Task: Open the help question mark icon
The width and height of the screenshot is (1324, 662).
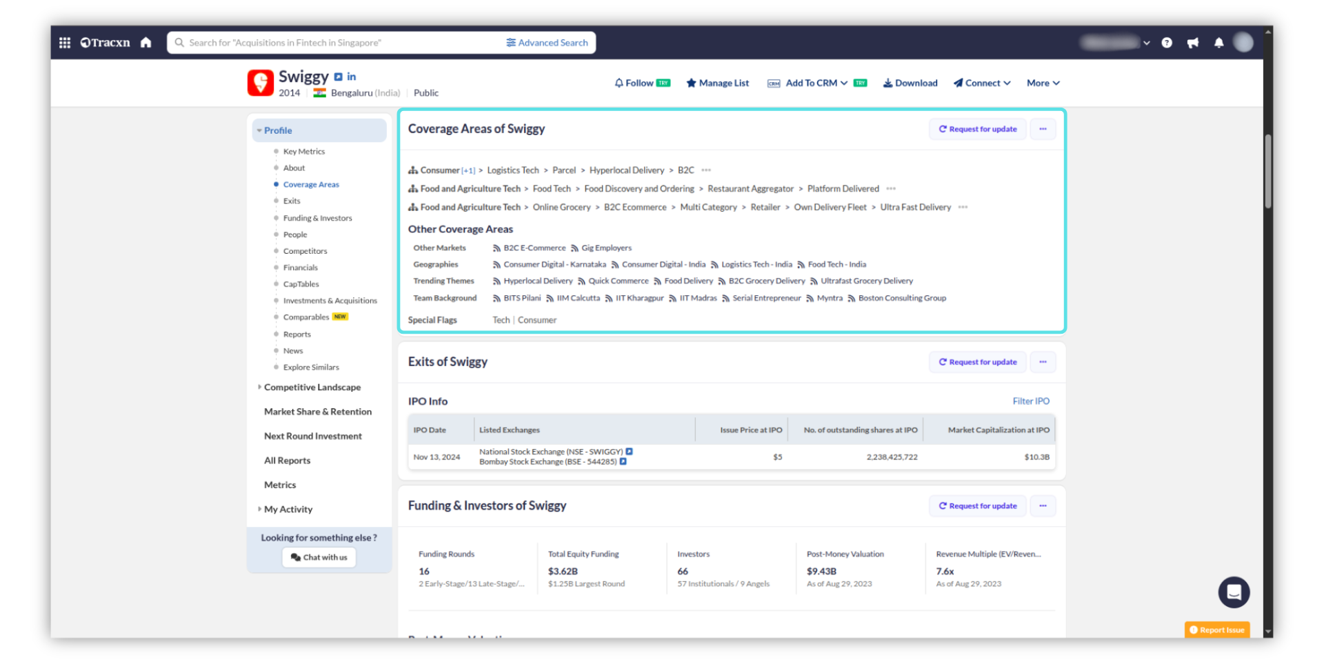Action: 1166,43
